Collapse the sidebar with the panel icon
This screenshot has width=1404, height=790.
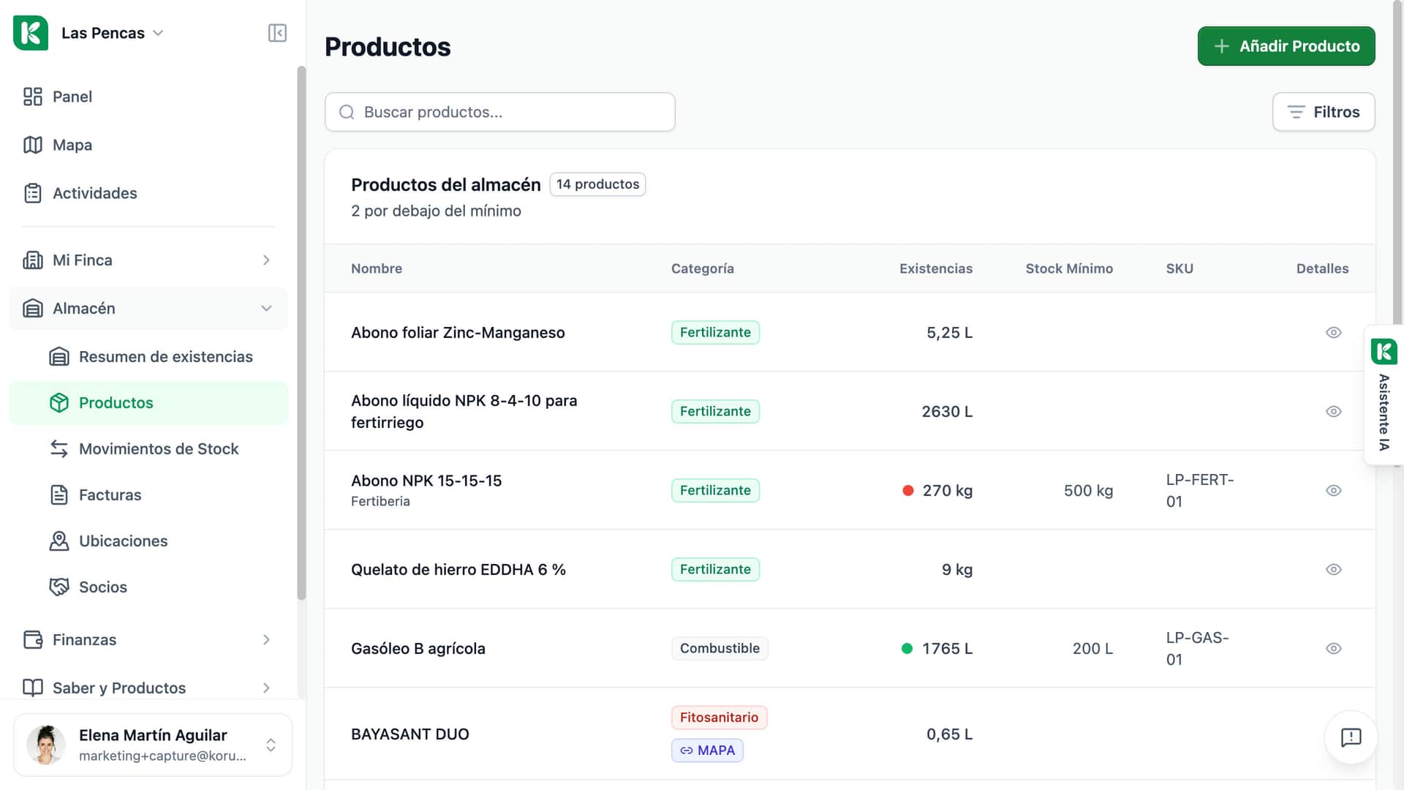click(277, 33)
